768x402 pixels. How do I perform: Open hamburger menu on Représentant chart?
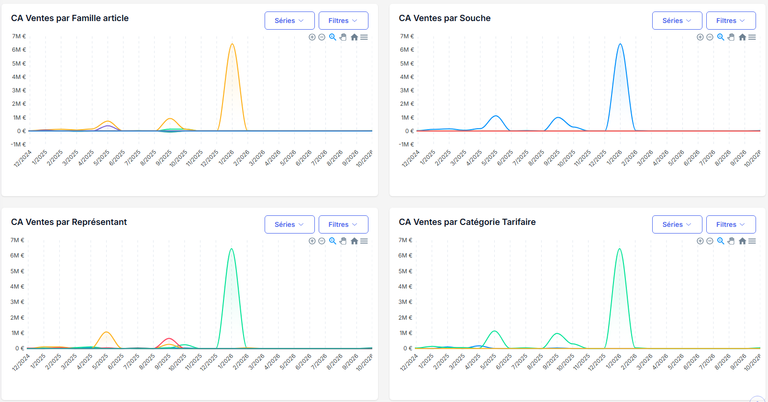pos(364,241)
